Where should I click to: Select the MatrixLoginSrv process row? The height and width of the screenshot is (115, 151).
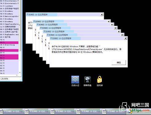click(x=9, y=16)
